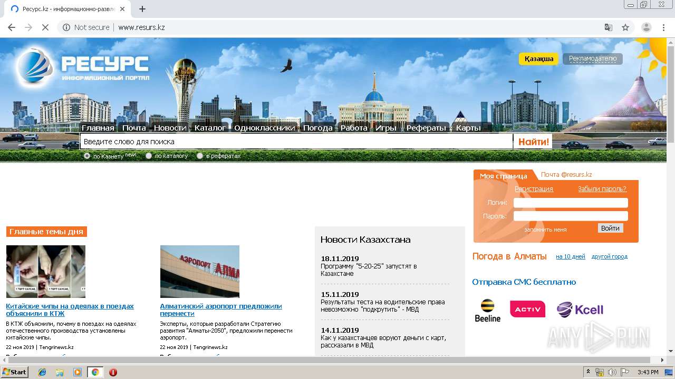Open the Рекламодателю link
Image resolution: width=675 pixels, height=379 pixels.
click(593, 59)
